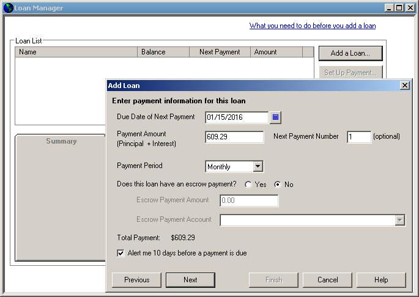Click Set Up Payment in Loan Manager

click(350, 72)
